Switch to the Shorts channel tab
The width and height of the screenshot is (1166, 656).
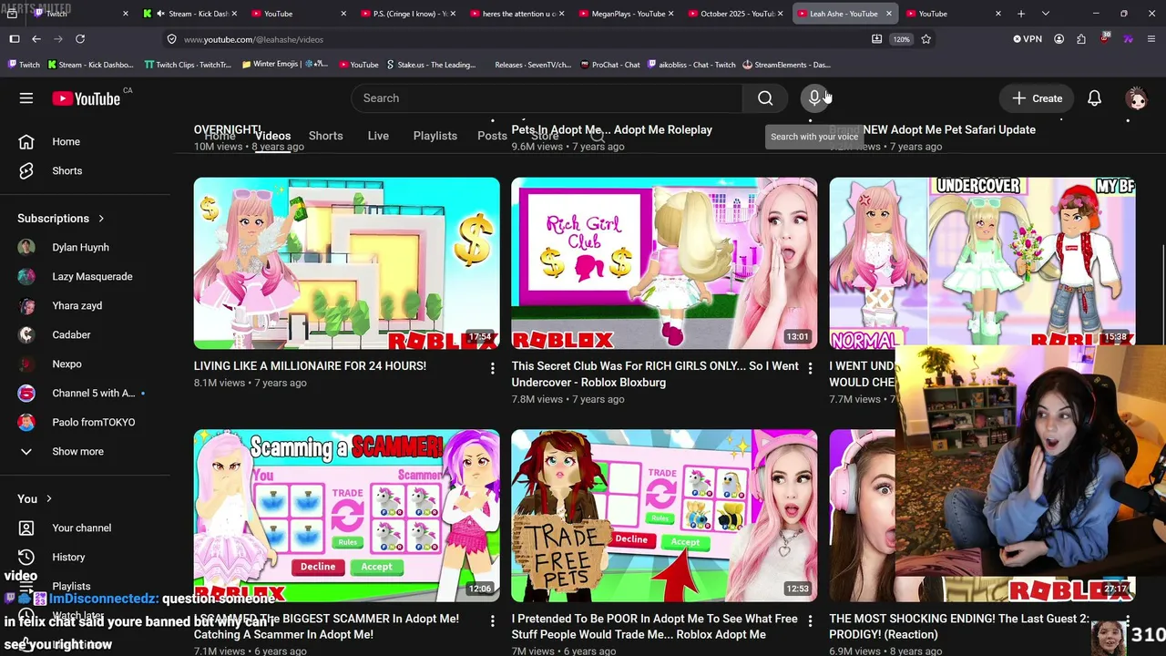(325, 136)
